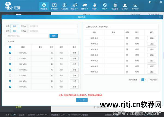Click the left panel vertical scrollbar

(x=82, y=47)
